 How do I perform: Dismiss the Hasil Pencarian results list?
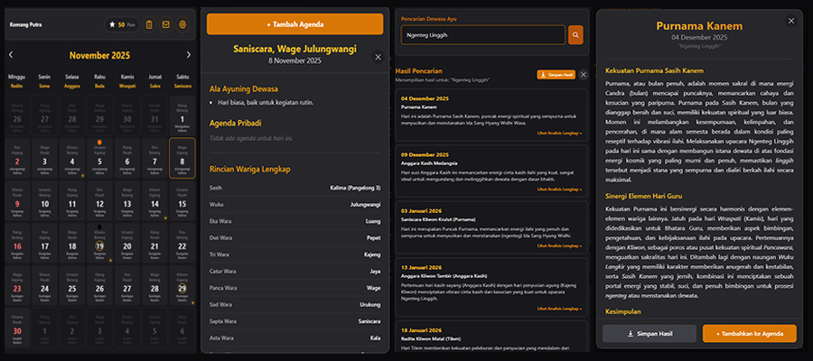584,74
